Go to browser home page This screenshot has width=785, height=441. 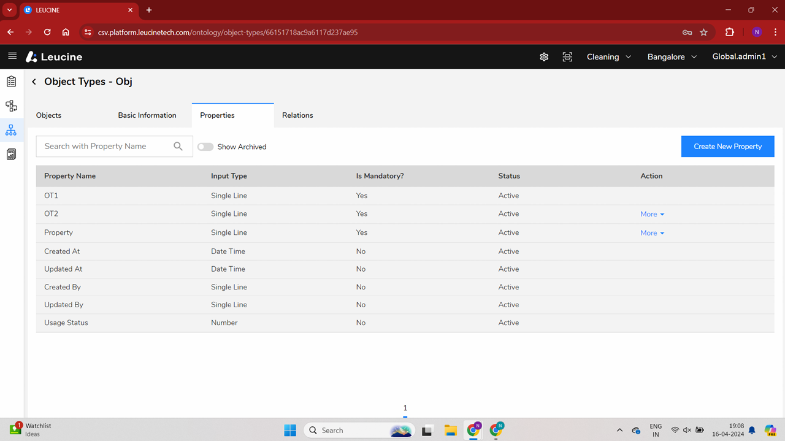(x=66, y=32)
